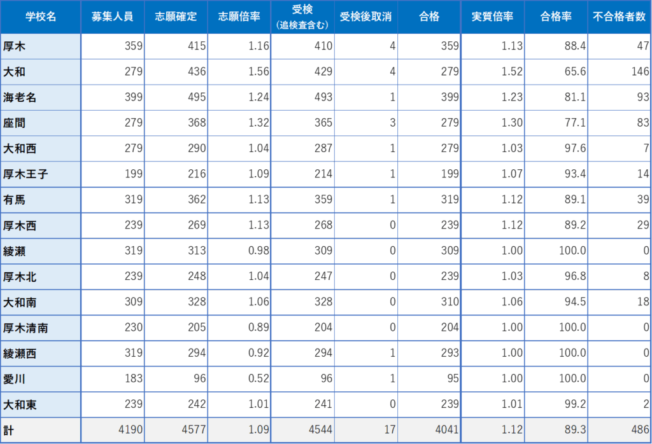This screenshot has width=652, height=444.
Task: Click 厚木's 志願確定 value 415
Action: pyautogui.click(x=197, y=46)
